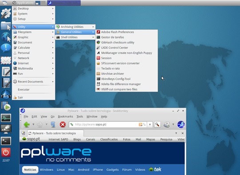Viewport: 240px width, 175px height.
Task: Expand the System submenu
Action: [33, 14]
